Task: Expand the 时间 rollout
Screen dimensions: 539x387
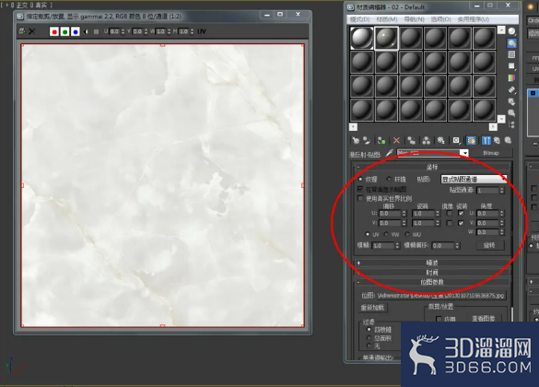Action: coord(432,273)
